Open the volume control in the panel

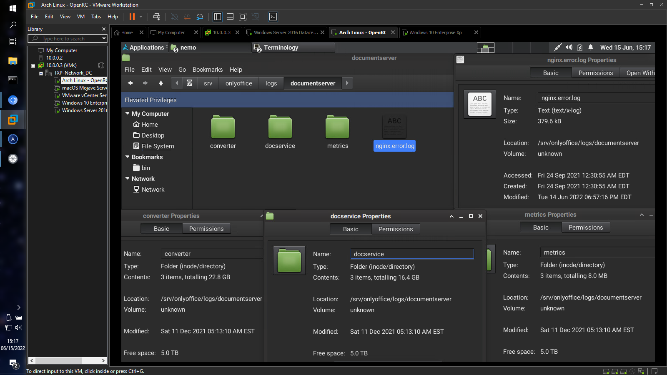tap(569, 47)
